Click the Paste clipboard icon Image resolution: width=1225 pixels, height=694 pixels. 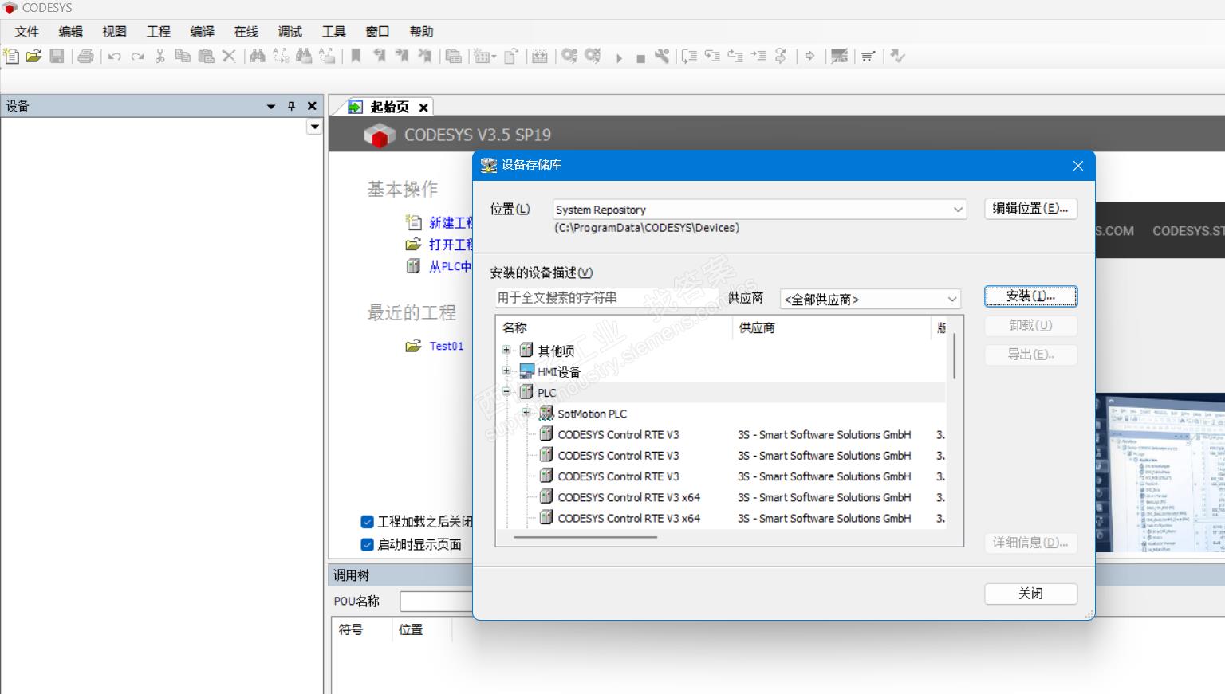(206, 56)
